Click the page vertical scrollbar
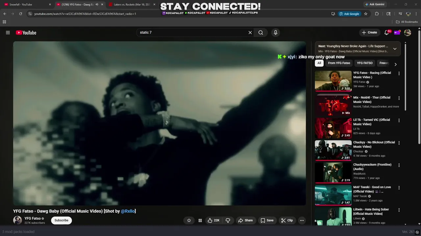This screenshot has height=236, width=421. tap(419, 87)
